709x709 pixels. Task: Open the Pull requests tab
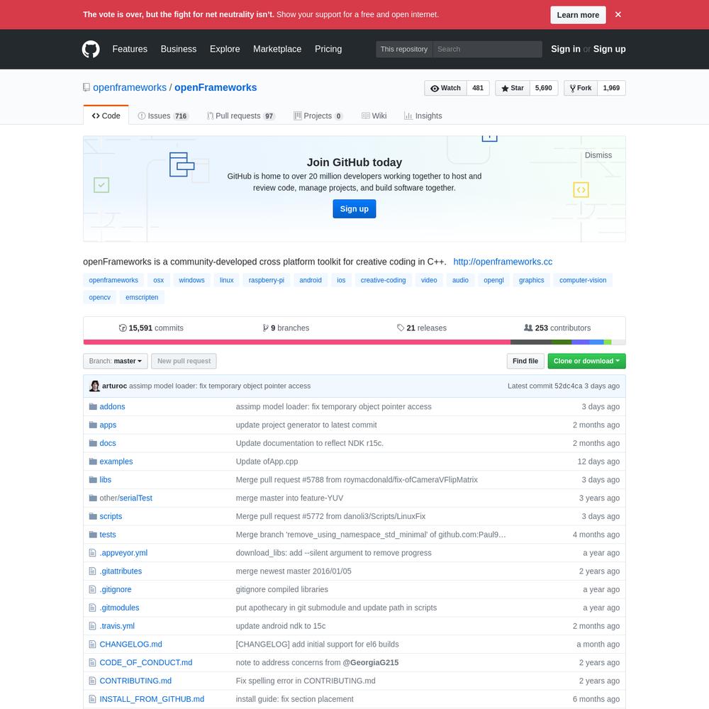pos(240,116)
